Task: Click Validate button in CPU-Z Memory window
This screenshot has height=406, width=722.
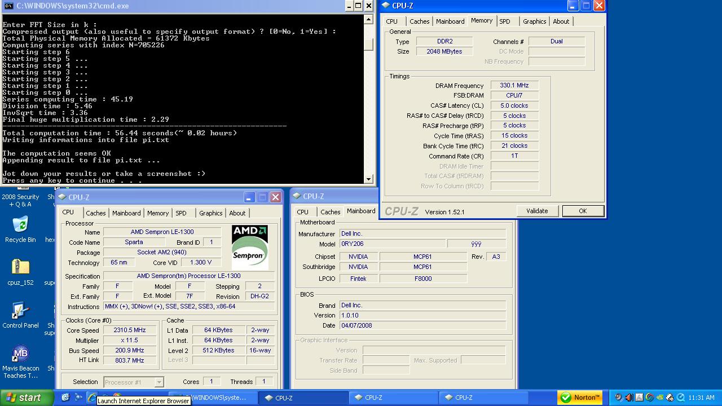Action: point(537,211)
